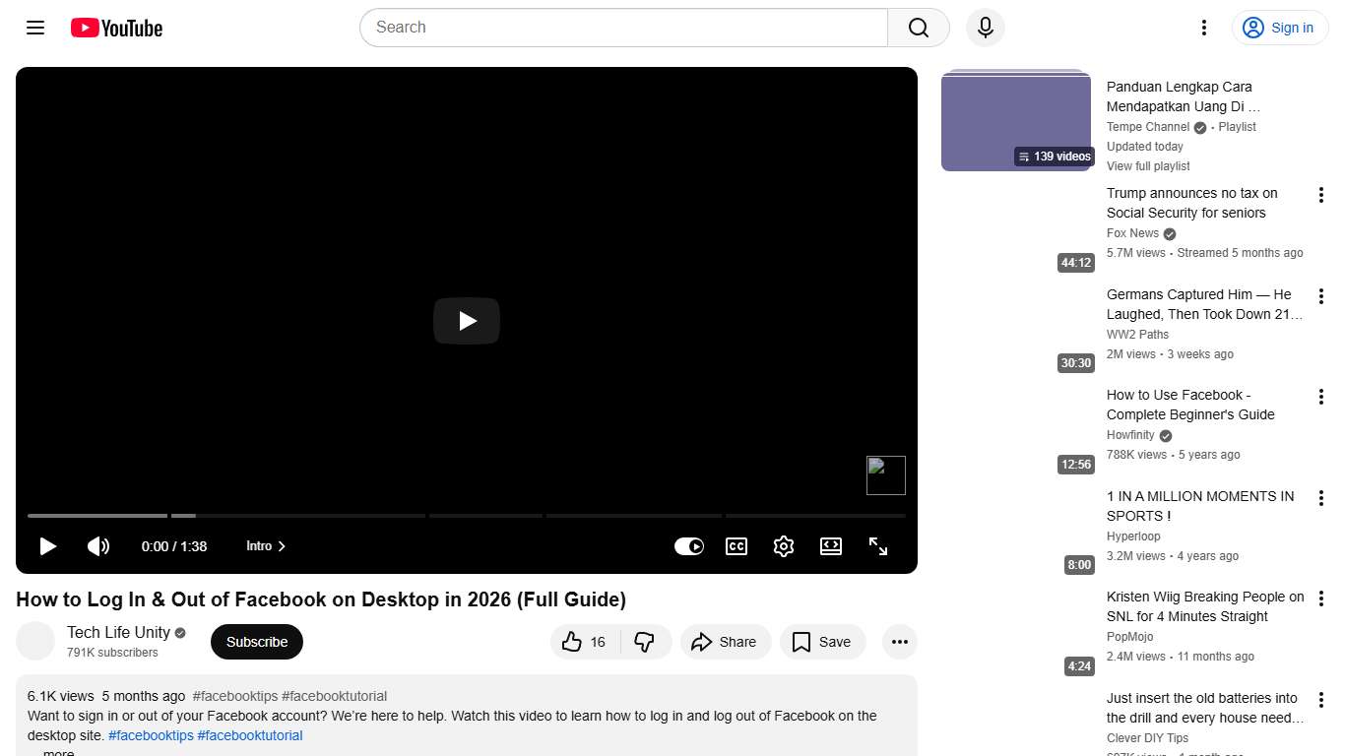Expand the video description with 'more'
This screenshot has height=756, width=1345.
[57, 751]
